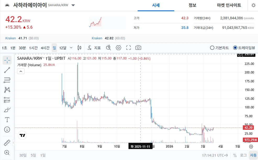The height and width of the screenshot is (160, 258).
Task: Set range to 5일
Action: coord(33,155)
